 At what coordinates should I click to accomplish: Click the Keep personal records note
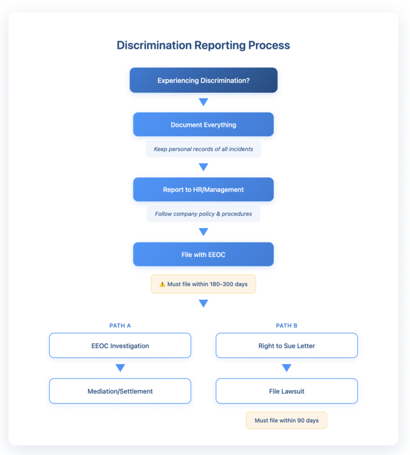[x=203, y=149]
